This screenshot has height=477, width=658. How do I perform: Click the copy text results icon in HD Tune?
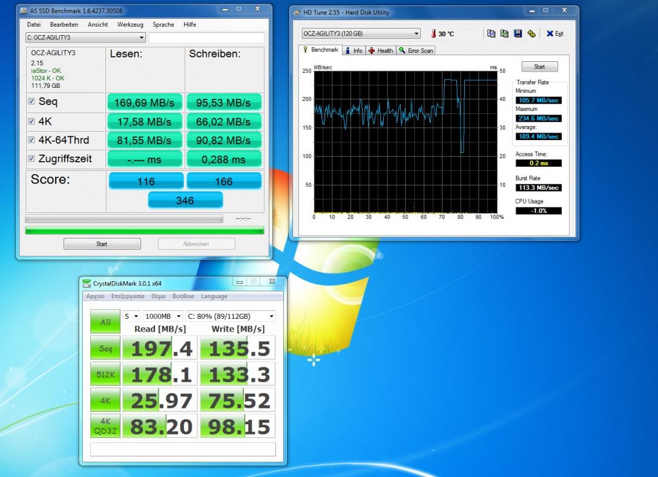point(491,34)
